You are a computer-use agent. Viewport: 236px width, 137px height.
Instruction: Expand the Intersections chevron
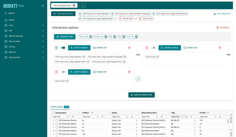43,57
